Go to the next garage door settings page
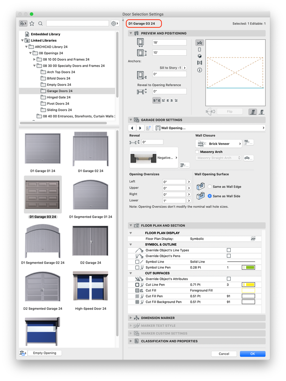Screen dimensions: 286x381 [140, 128]
